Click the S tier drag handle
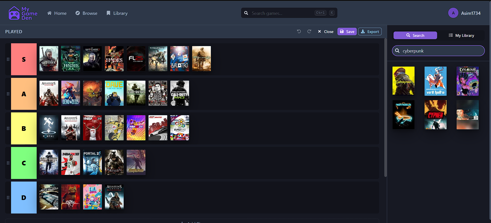Viewport: 491px width, 223px height. click(8, 59)
